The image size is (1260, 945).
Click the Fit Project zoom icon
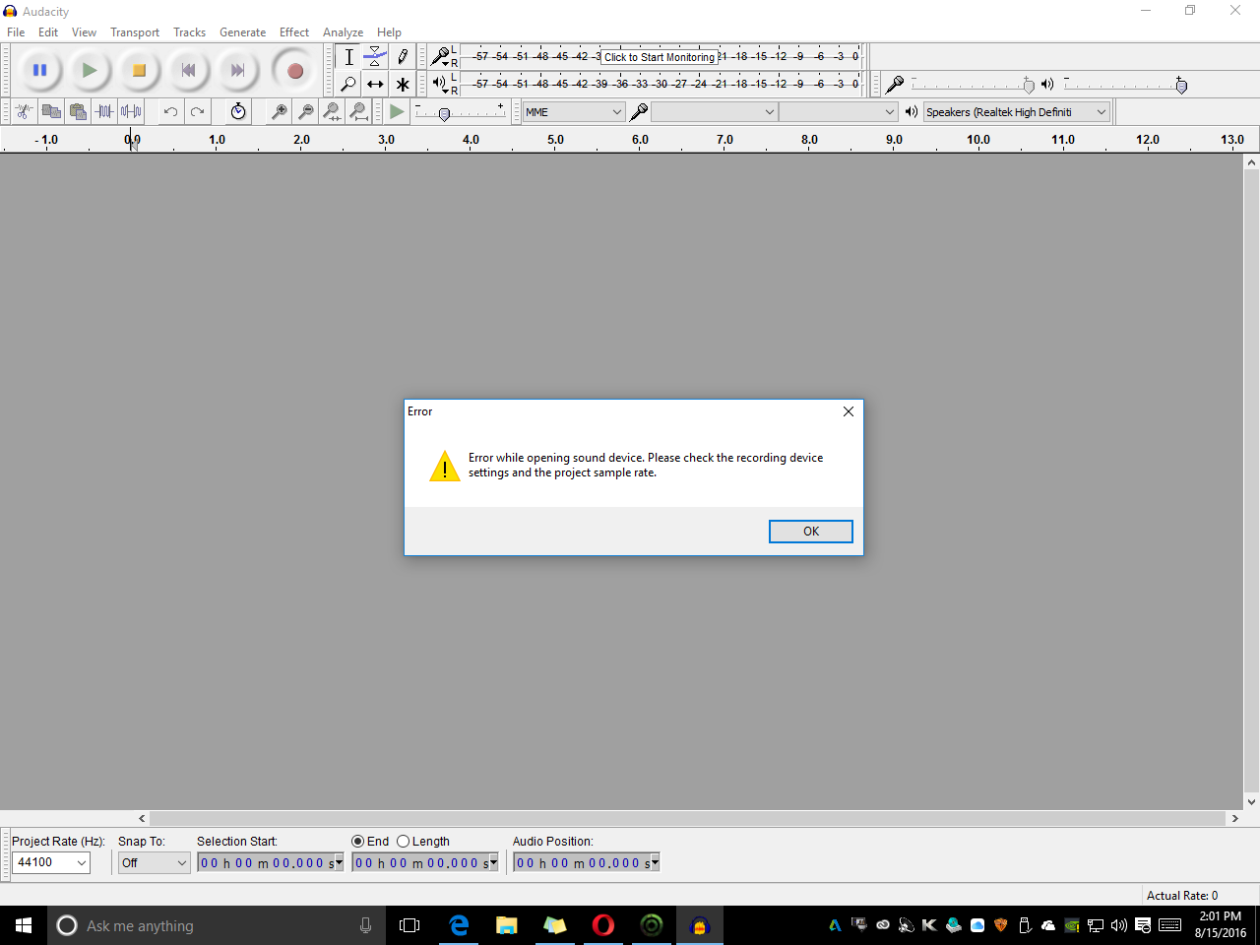pos(359,111)
